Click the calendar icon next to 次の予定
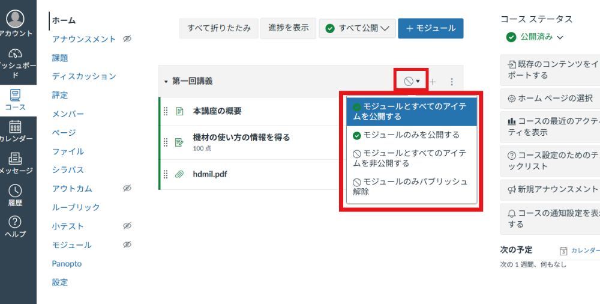Viewport: 600px width, 304px height. (563, 251)
